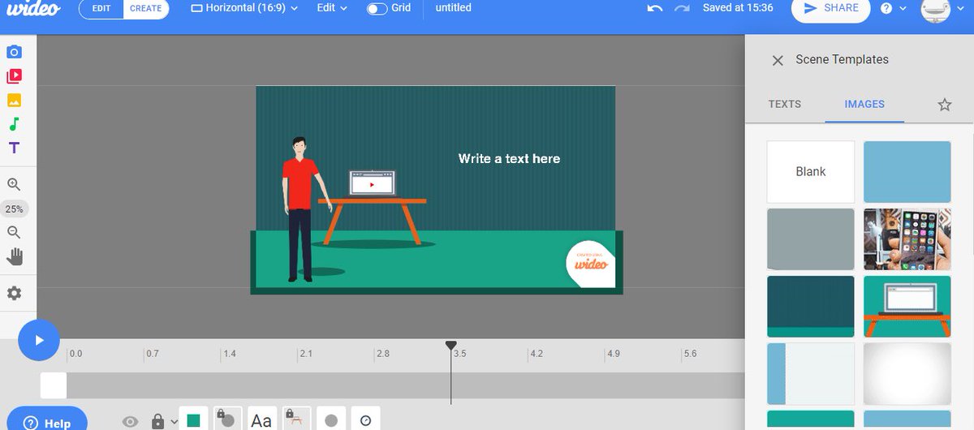974x430 pixels.
Task: Expand the lock options chevron
Action: click(x=174, y=422)
